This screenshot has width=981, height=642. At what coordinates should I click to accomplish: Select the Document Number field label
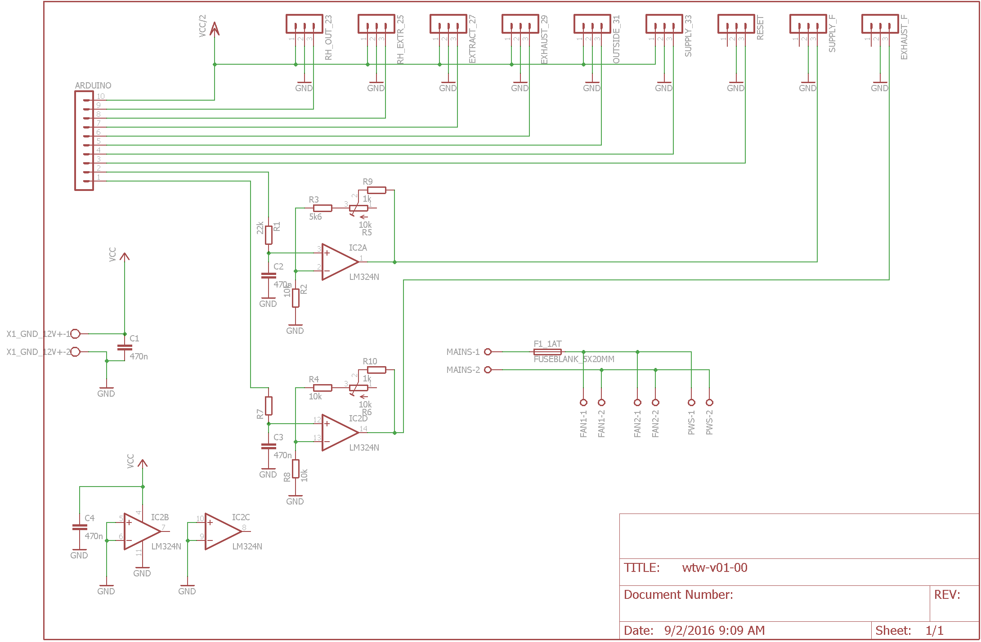click(678, 595)
